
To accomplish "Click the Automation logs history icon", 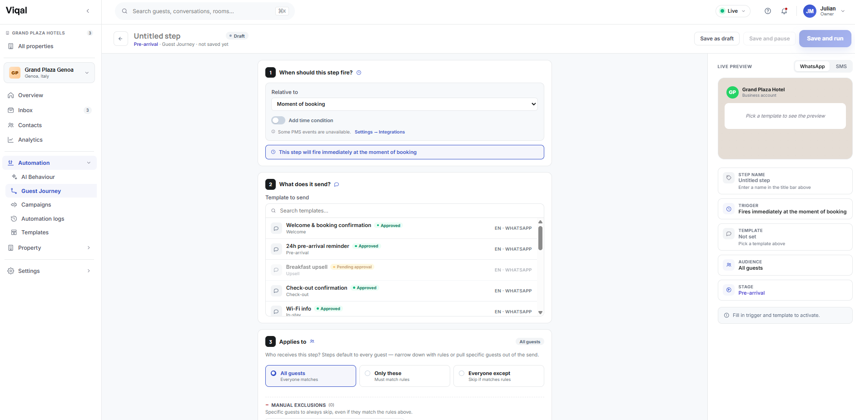I will pyautogui.click(x=14, y=219).
